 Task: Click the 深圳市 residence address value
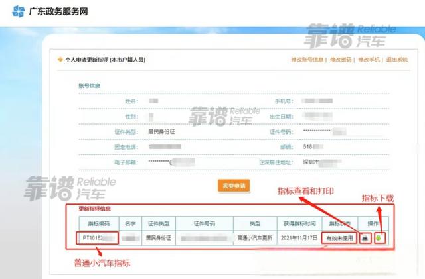[322, 162]
